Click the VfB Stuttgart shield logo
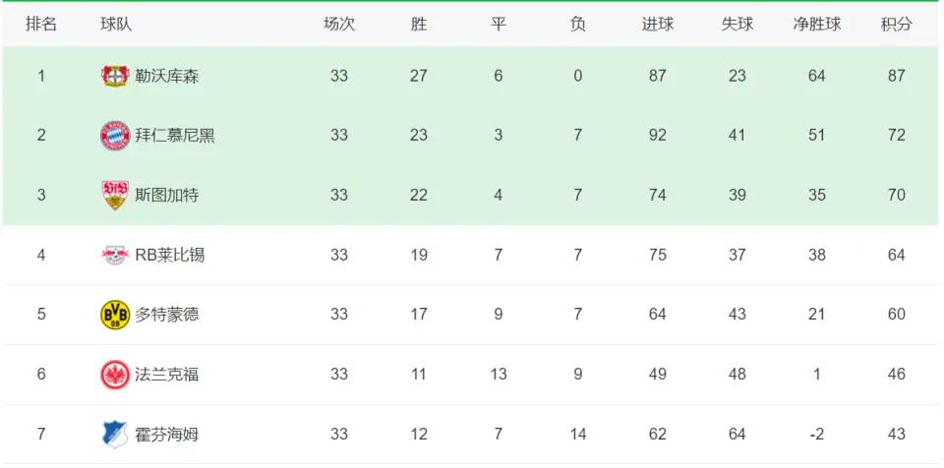Screen dimensions: 944x468 (115, 195)
